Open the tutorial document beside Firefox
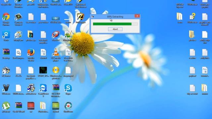This screenshot has height=119, width=212. point(43,54)
